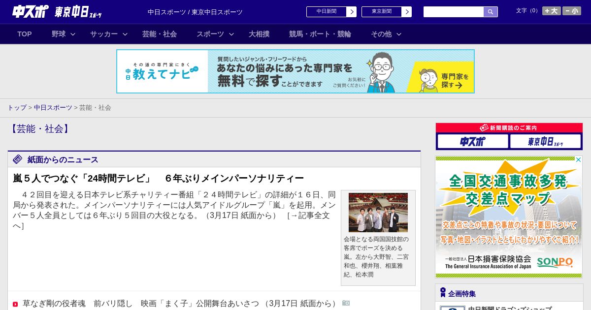Click the 紙面からのニュース section icon
Screen dimensions: 591x310
tap(18, 159)
